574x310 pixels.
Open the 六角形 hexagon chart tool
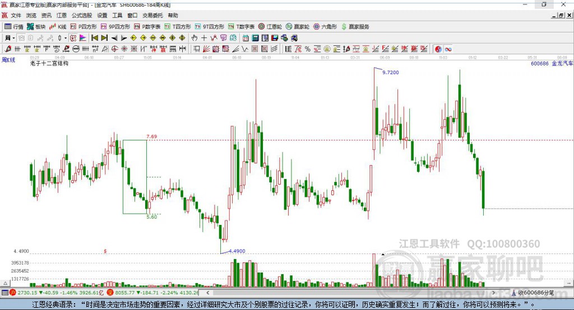coord(325,27)
